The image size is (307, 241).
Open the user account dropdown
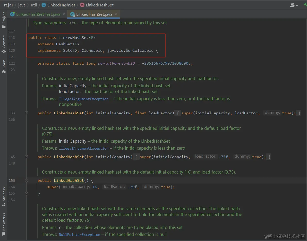[x=294, y=5]
